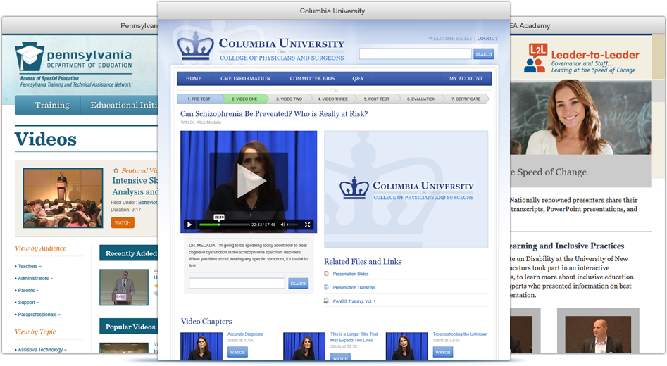Adjust the video volume slider
This screenshot has height=366, width=667.
coord(293,225)
